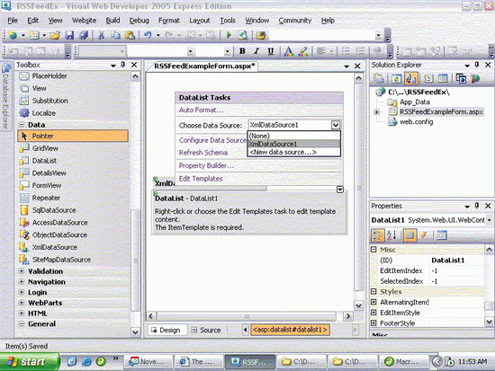Click the Foreground Color icon
The image size is (495, 371).
tap(288, 51)
